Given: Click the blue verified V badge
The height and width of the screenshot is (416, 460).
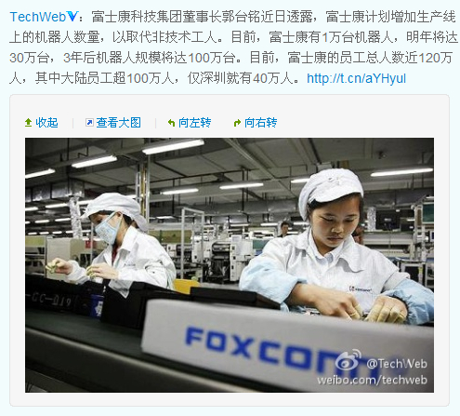Looking at the screenshot, I should click(72, 17).
